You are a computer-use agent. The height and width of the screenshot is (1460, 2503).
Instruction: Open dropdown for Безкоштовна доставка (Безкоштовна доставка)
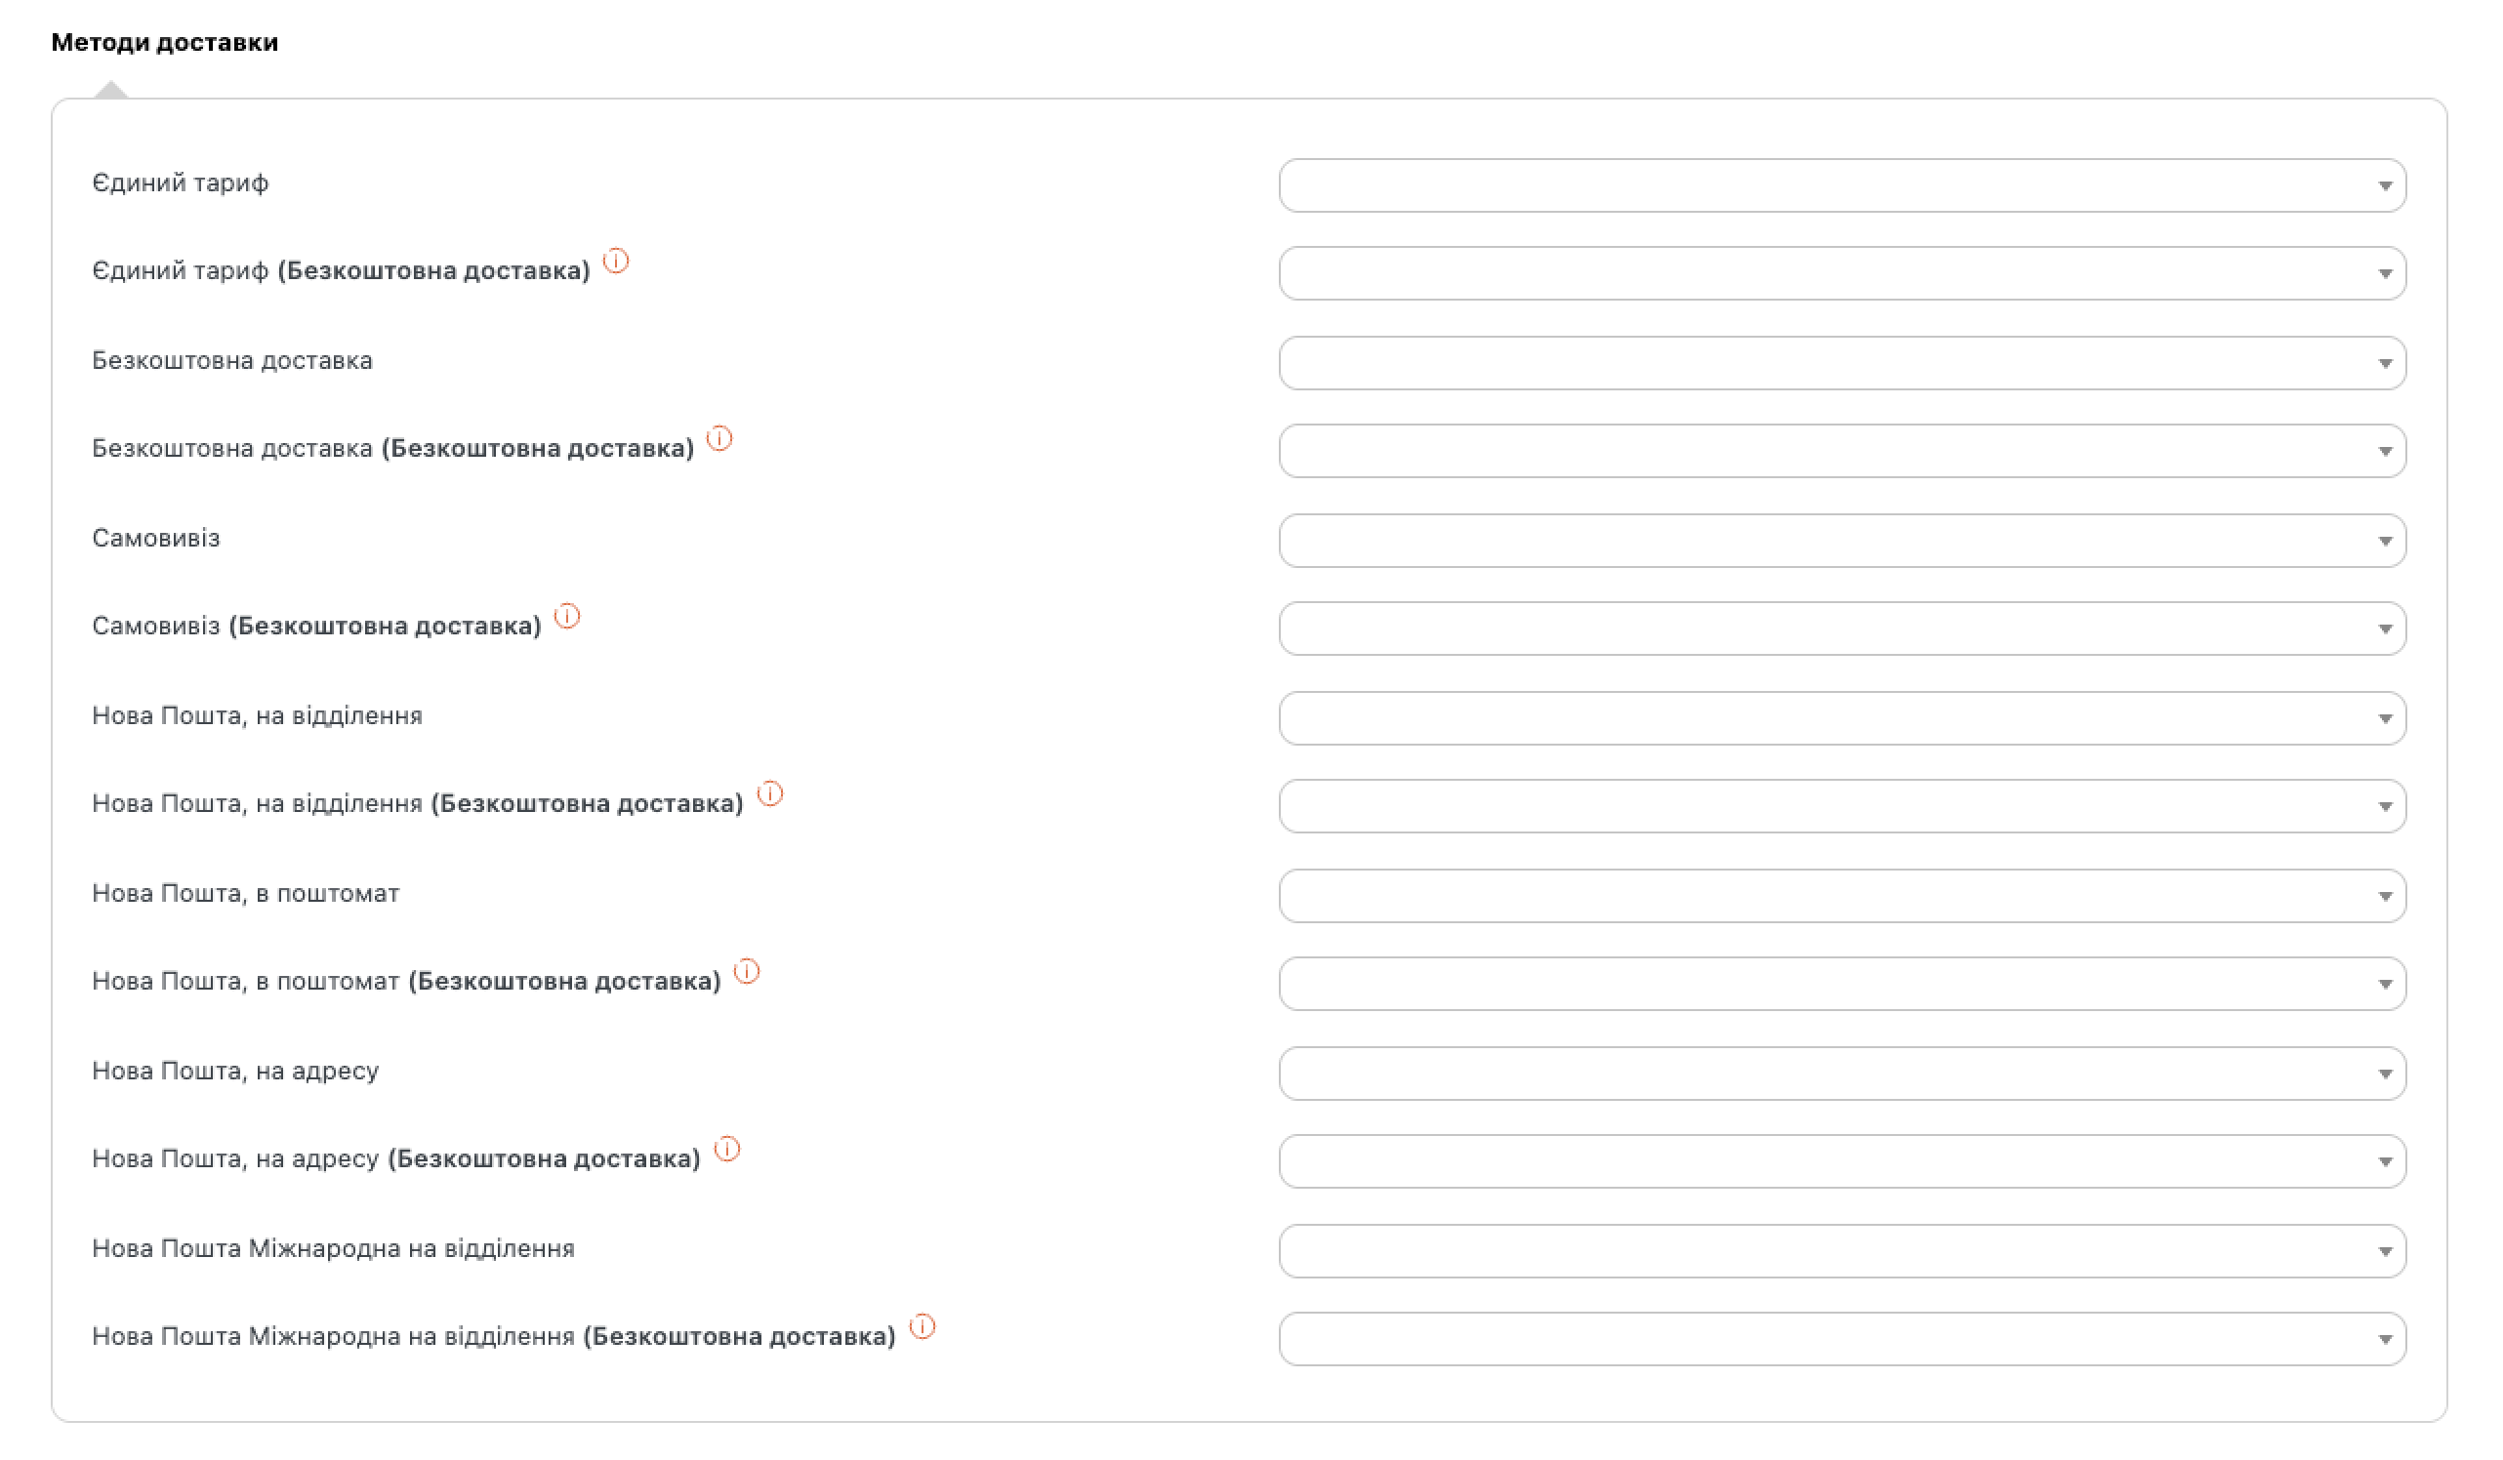pyautogui.click(x=1841, y=452)
